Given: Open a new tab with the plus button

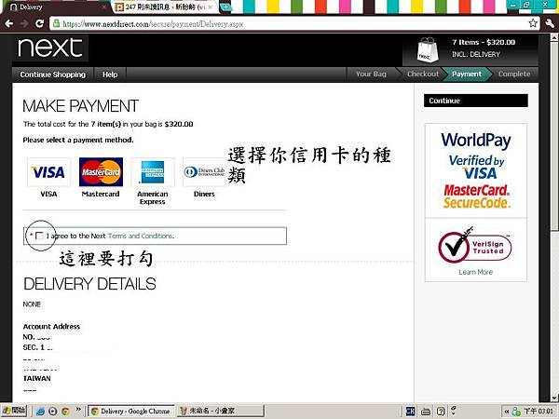Looking at the screenshot, I should pyautogui.click(x=225, y=7).
